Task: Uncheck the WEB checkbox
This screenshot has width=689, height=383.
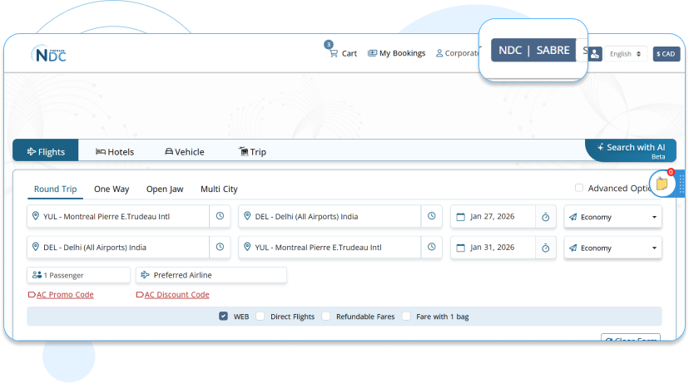Action: pos(224,317)
